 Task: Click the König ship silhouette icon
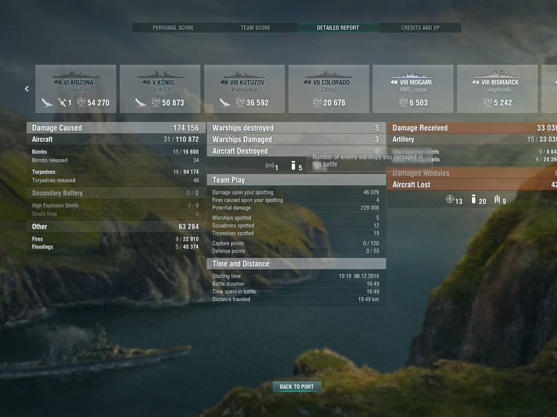[x=160, y=74]
